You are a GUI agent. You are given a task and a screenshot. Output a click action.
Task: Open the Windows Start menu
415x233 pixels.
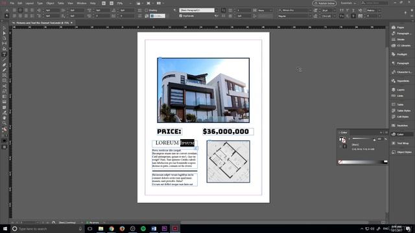(x=5, y=228)
